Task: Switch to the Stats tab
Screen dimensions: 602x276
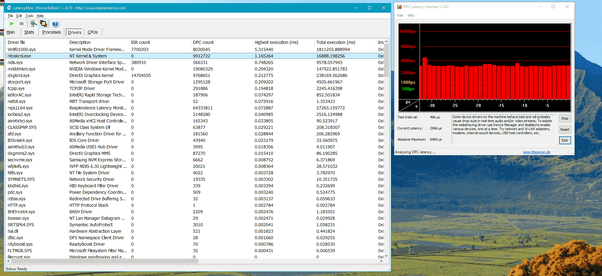Action: pos(29,32)
